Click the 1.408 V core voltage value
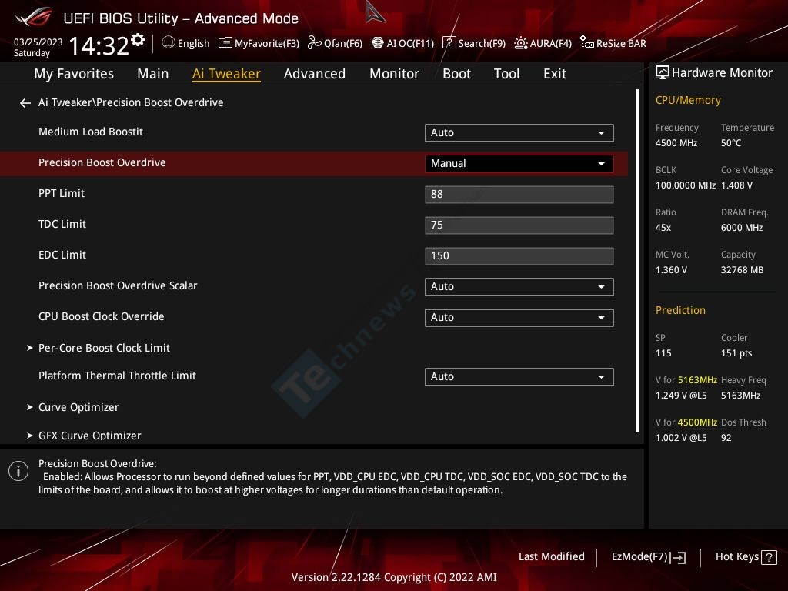Image resolution: width=788 pixels, height=591 pixels. (736, 185)
